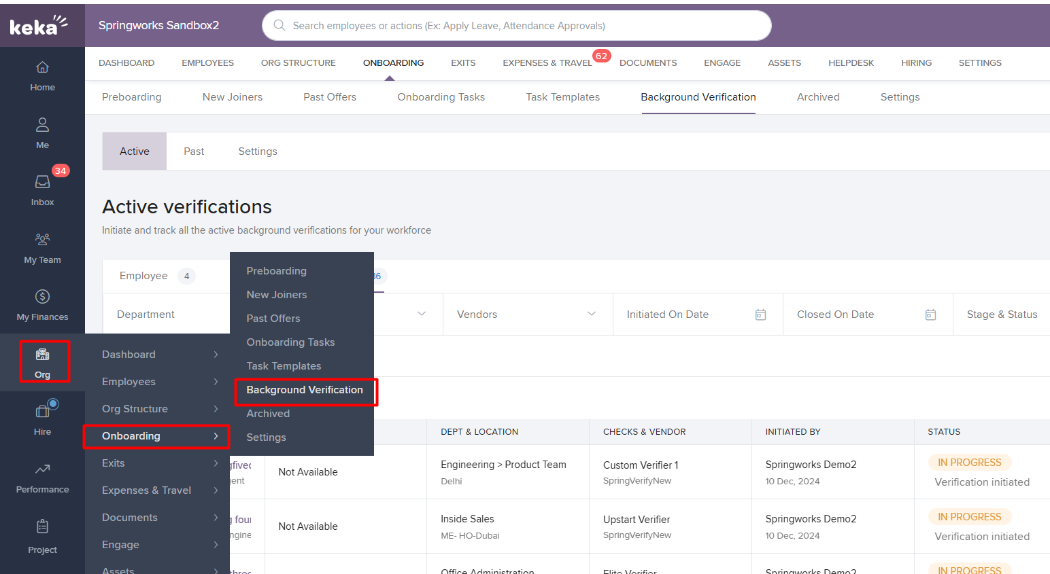The height and width of the screenshot is (574, 1050).
Task: Click Engineering > Product Team cell
Action: 503,465
